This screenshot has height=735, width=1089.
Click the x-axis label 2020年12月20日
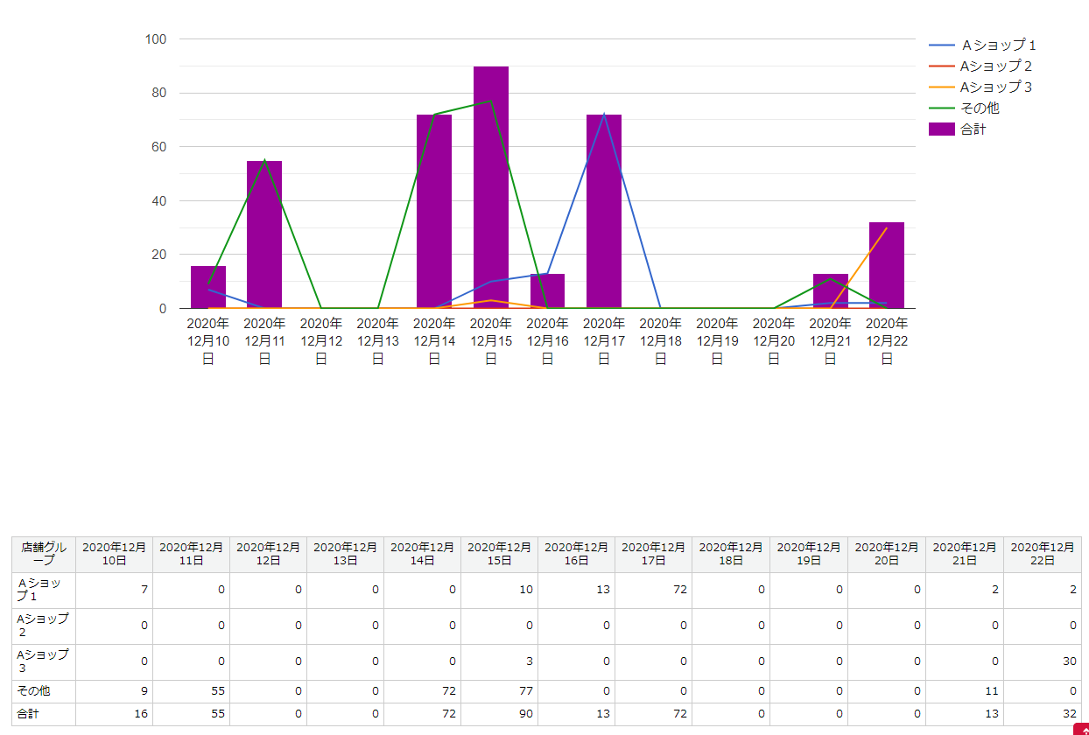[x=774, y=341]
